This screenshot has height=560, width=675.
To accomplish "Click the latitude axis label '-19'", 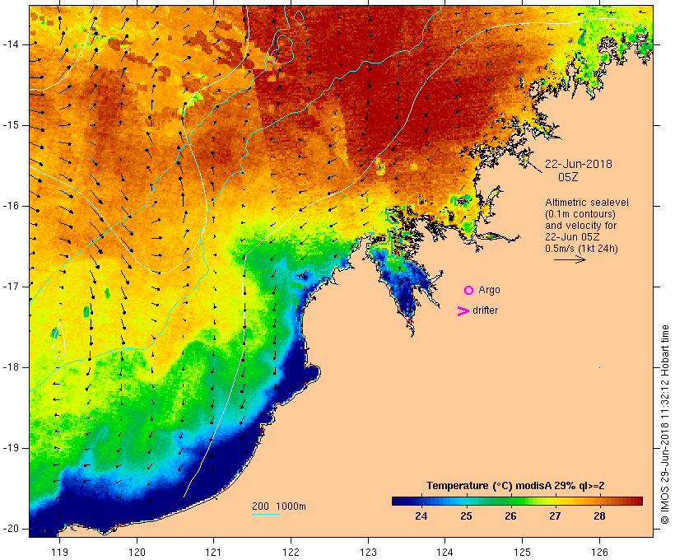I will click(x=11, y=448).
